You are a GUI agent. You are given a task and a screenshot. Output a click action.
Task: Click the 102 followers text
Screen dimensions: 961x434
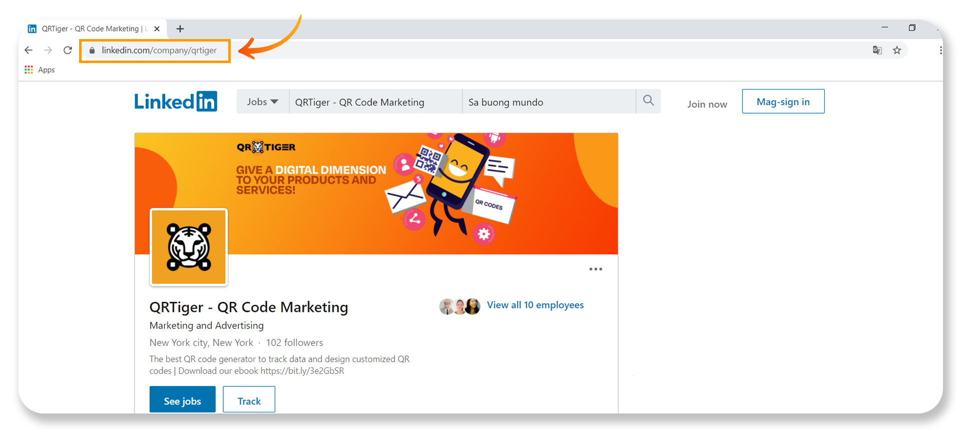tap(294, 342)
